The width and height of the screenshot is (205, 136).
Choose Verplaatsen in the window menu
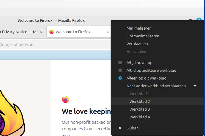[137, 44]
